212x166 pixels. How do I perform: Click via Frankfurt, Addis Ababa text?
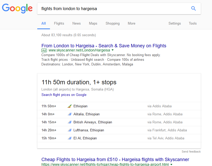click(x=167, y=130)
